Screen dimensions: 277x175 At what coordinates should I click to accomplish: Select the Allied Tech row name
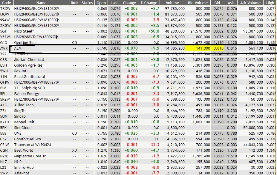tap(24, 105)
